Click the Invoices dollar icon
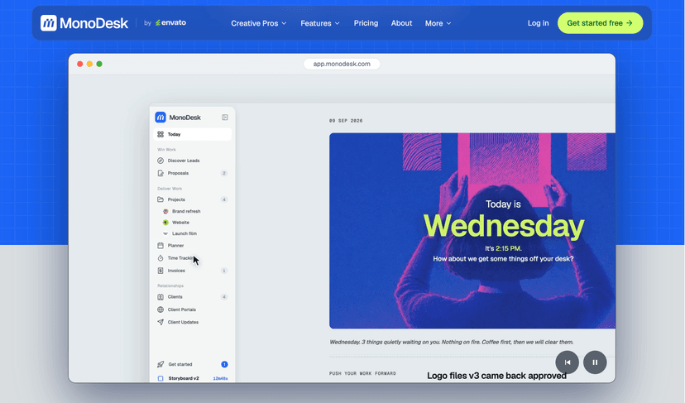The image size is (685, 403). 160,271
